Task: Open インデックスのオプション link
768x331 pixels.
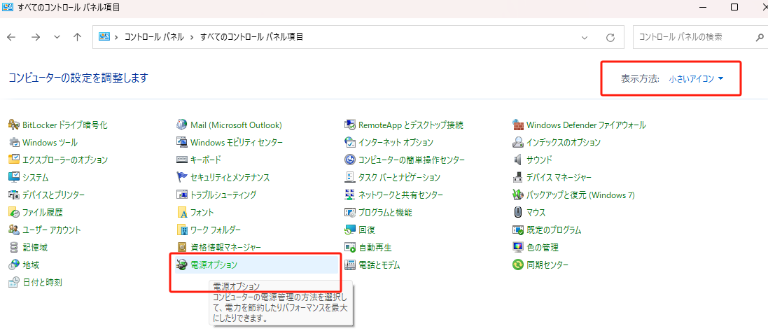Action: [x=564, y=143]
